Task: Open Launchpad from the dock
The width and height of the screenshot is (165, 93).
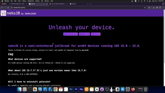Action: click(25, 89)
